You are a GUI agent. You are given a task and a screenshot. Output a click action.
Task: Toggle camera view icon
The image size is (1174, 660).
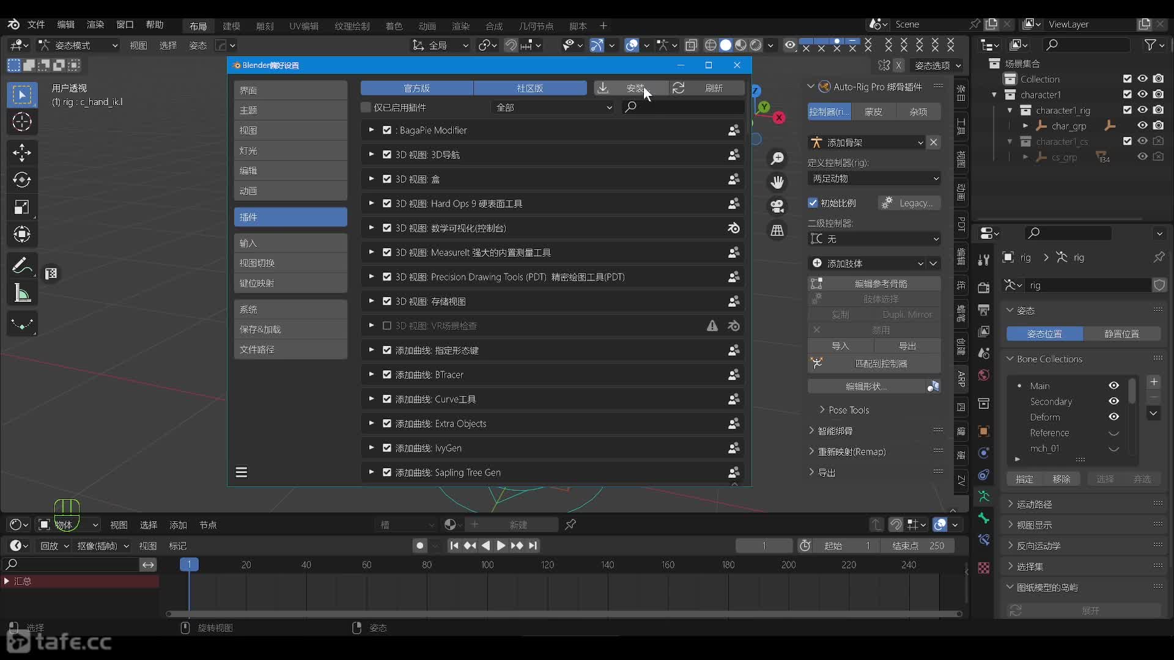point(777,206)
